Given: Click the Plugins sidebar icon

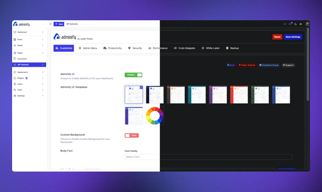Looking at the screenshot, I should [15, 78].
